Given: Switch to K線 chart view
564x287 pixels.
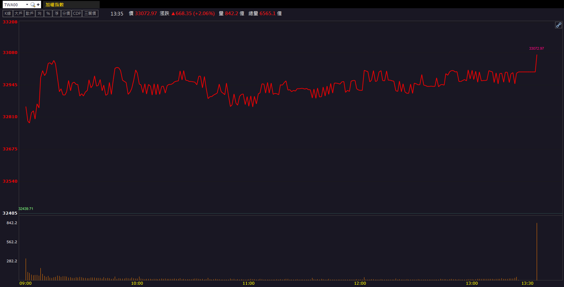Looking at the screenshot, I should [8, 13].
